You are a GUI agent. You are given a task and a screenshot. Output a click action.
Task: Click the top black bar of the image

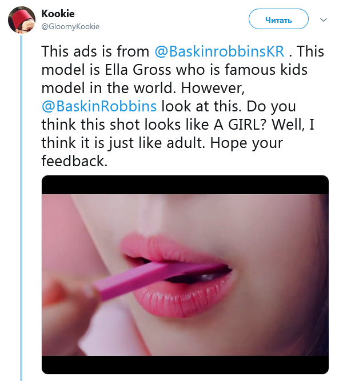tap(185, 185)
